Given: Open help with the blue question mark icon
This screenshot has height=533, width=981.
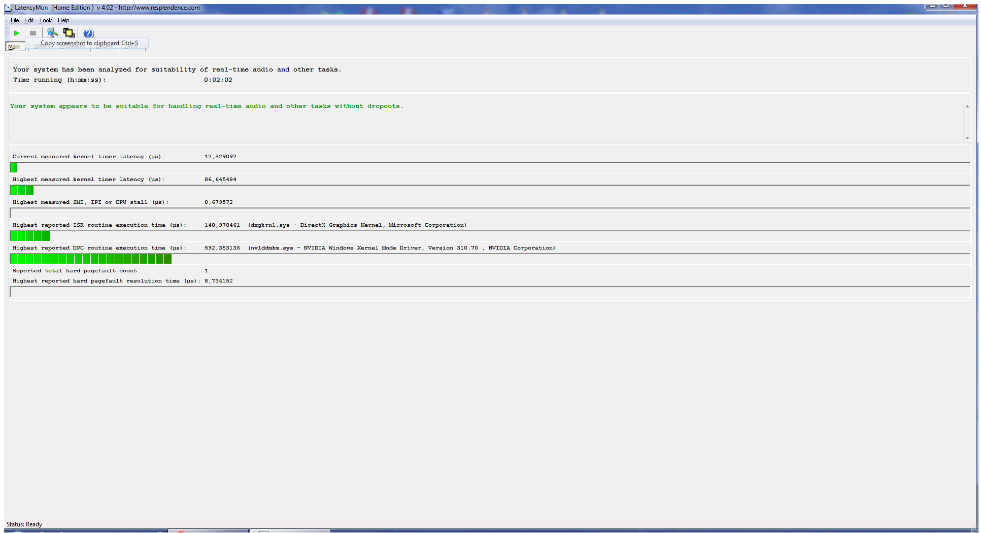Looking at the screenshot, I should [88, 33].
